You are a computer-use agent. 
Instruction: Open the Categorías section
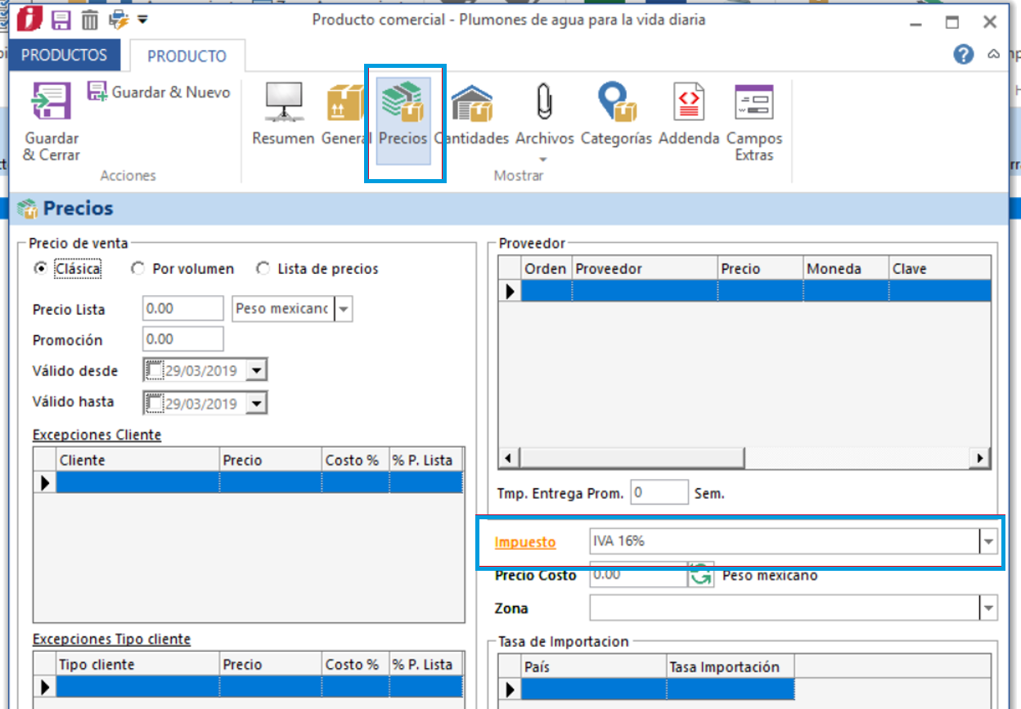(x=616, y=102)
